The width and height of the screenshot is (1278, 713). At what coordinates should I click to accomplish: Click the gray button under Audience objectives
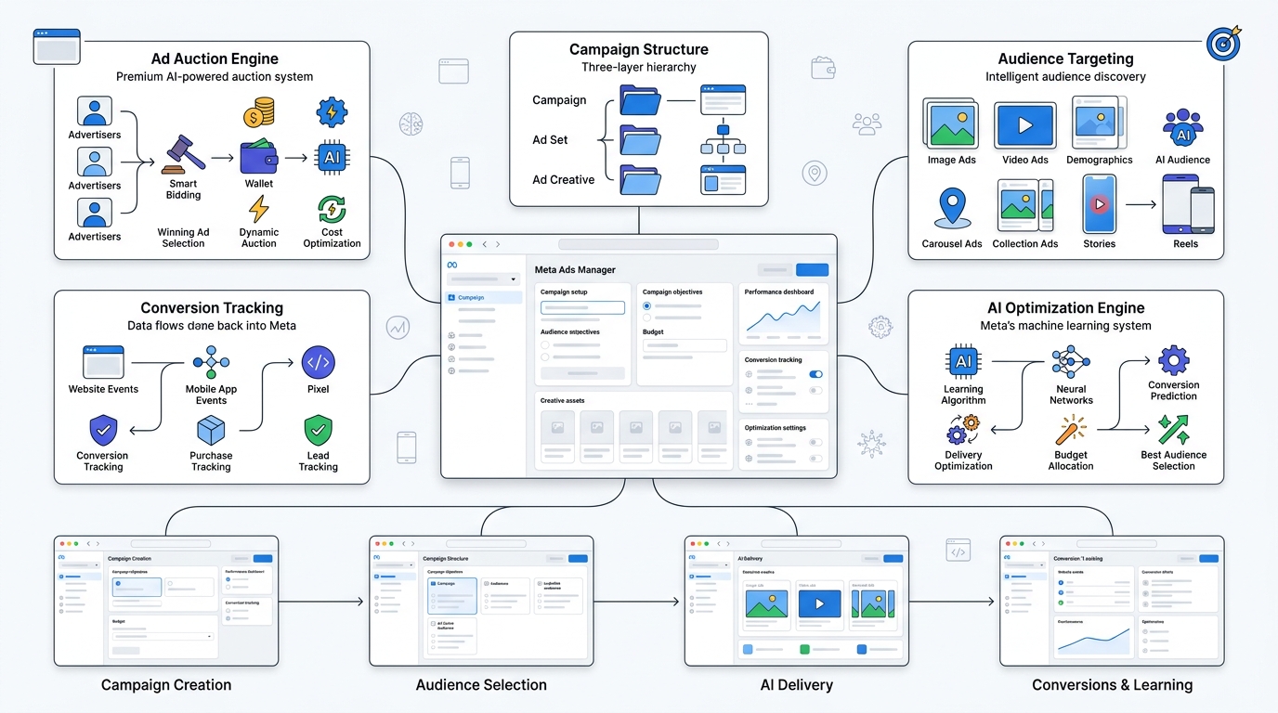[582, 373]
